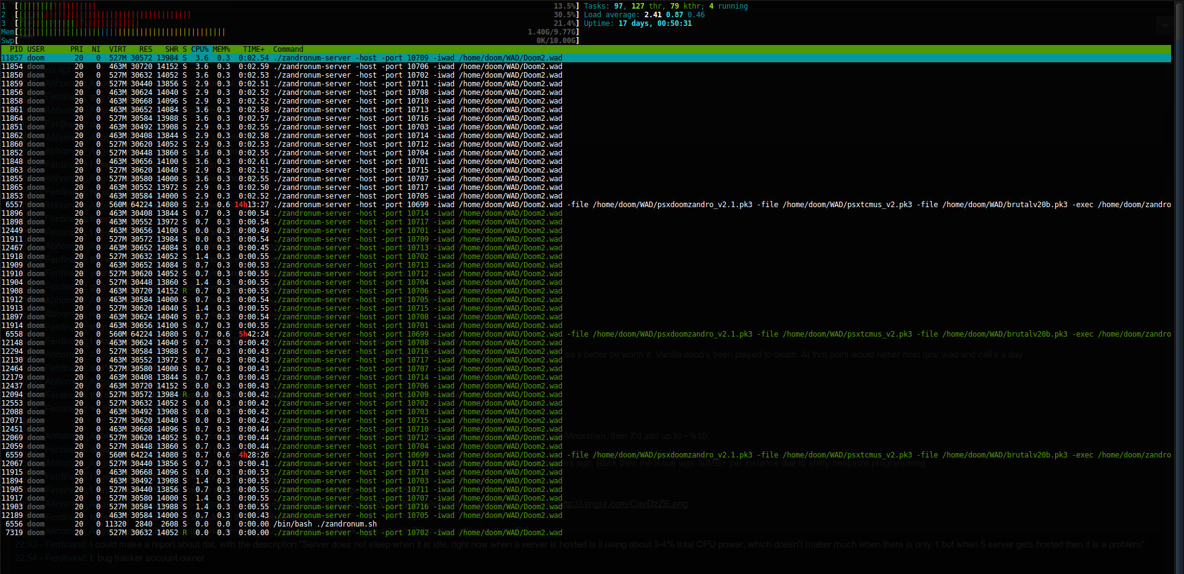Click the CPU 2 usage meter bar
This screenshot has width=1184, height=574.
[x=105, y=15]
